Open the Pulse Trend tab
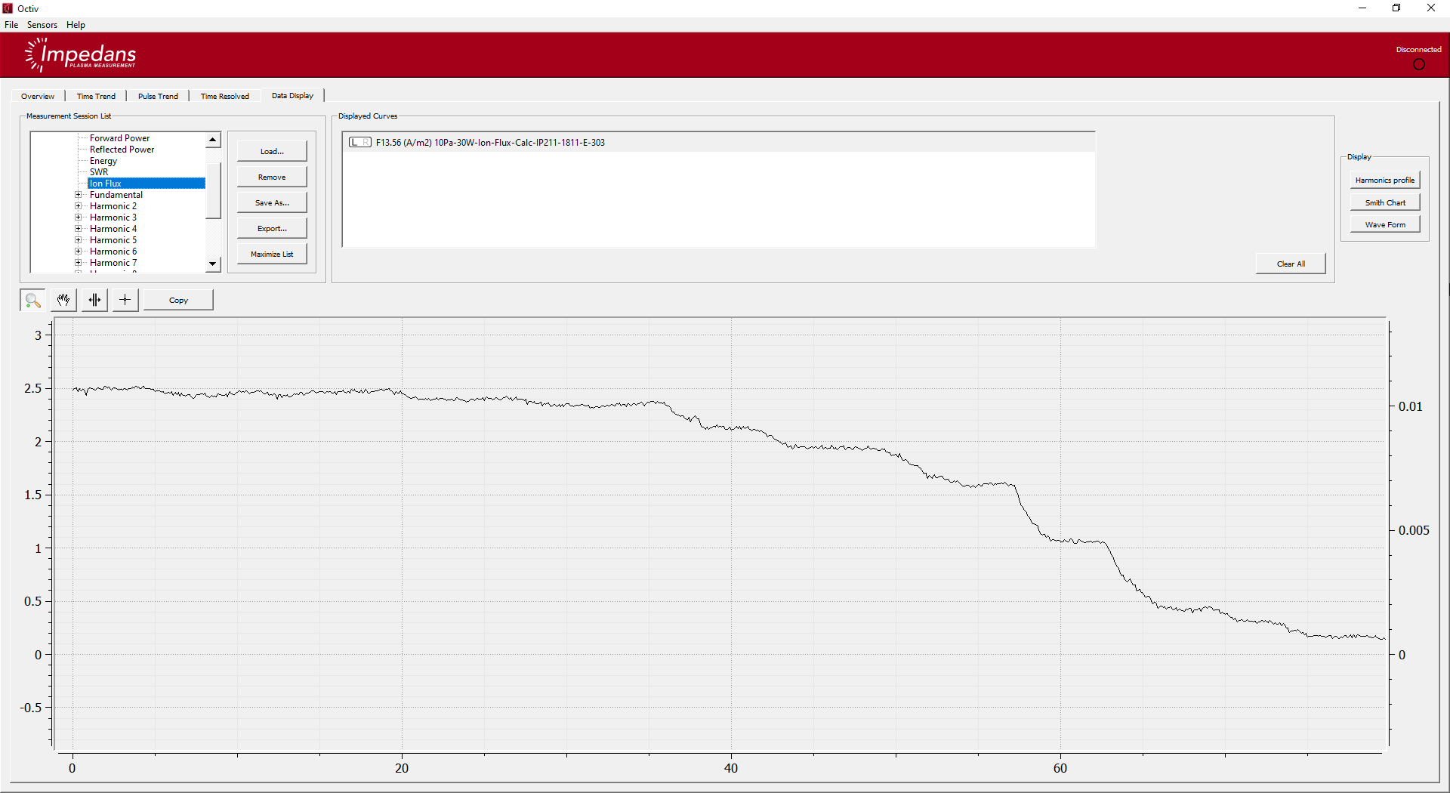Viewport: 1450px width, 793px height. click(158, 97)
